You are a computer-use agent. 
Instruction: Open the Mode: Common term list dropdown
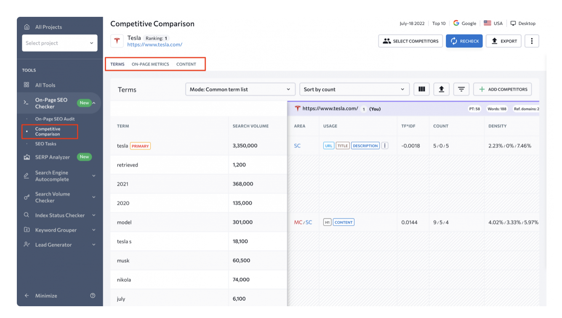240,89
